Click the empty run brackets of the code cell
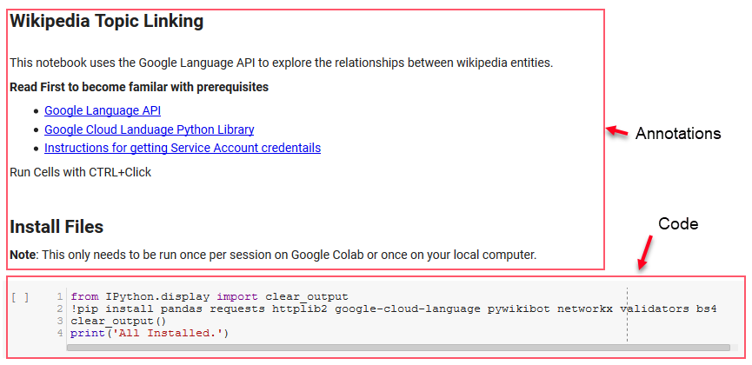The image size is (752, 365). point(20,297)
